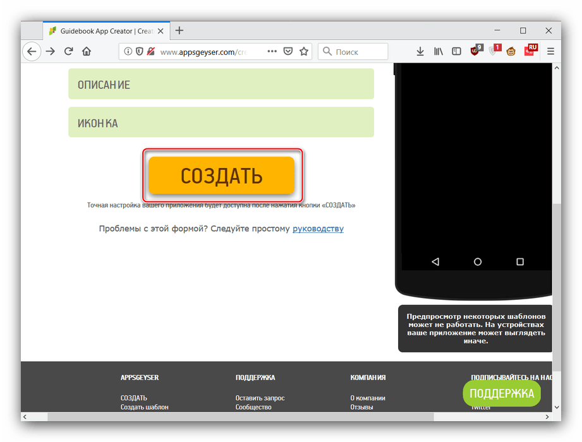Open Сообщество footer link

[x=253, y=407]
